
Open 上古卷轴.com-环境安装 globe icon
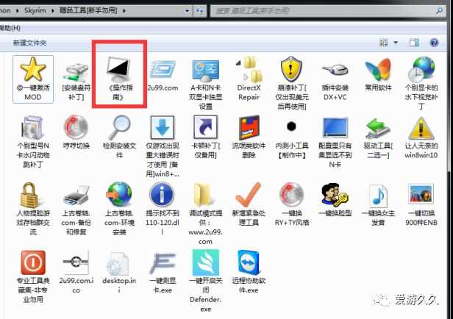tap(119, 196)
